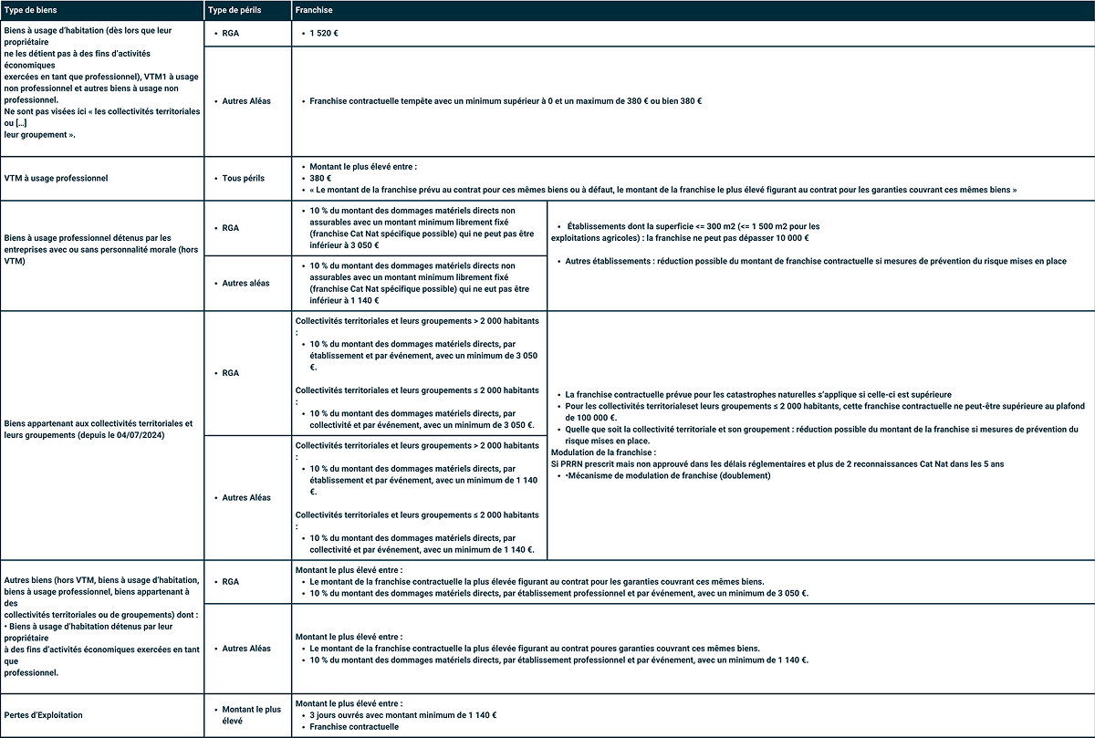Click the "Pertes d'Exploitation" row label
The width and height of the screenshot is (1095, 738).
tap(43, 715)
